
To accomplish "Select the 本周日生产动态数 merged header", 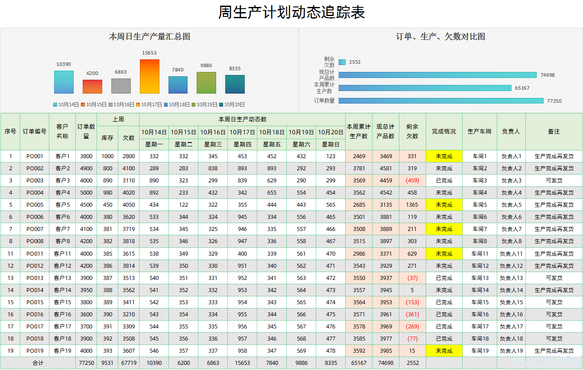I will [243, 119].
